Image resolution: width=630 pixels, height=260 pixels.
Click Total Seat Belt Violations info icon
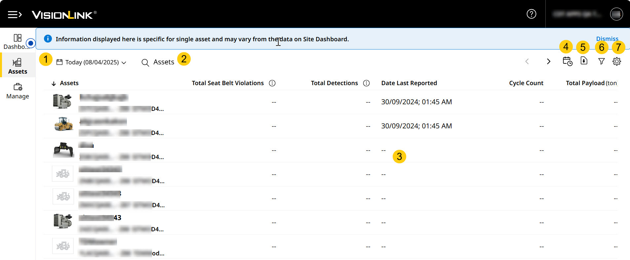click(x=272, y=83)
